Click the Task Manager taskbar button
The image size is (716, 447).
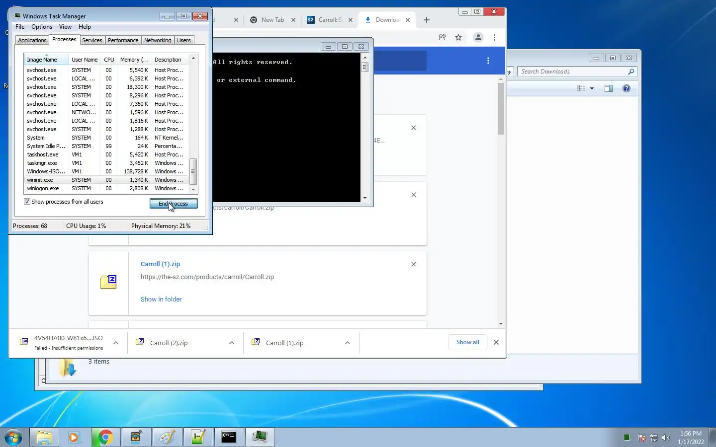point(260,438)
